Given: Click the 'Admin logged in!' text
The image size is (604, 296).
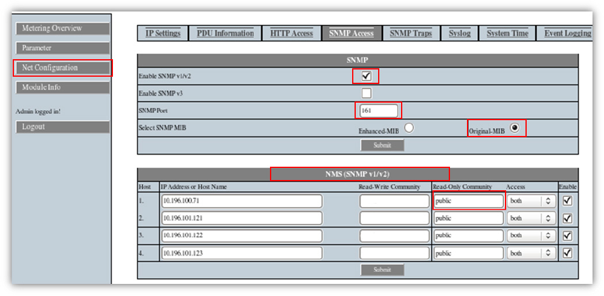Looking at the screenshot, I should coord(37,111).
